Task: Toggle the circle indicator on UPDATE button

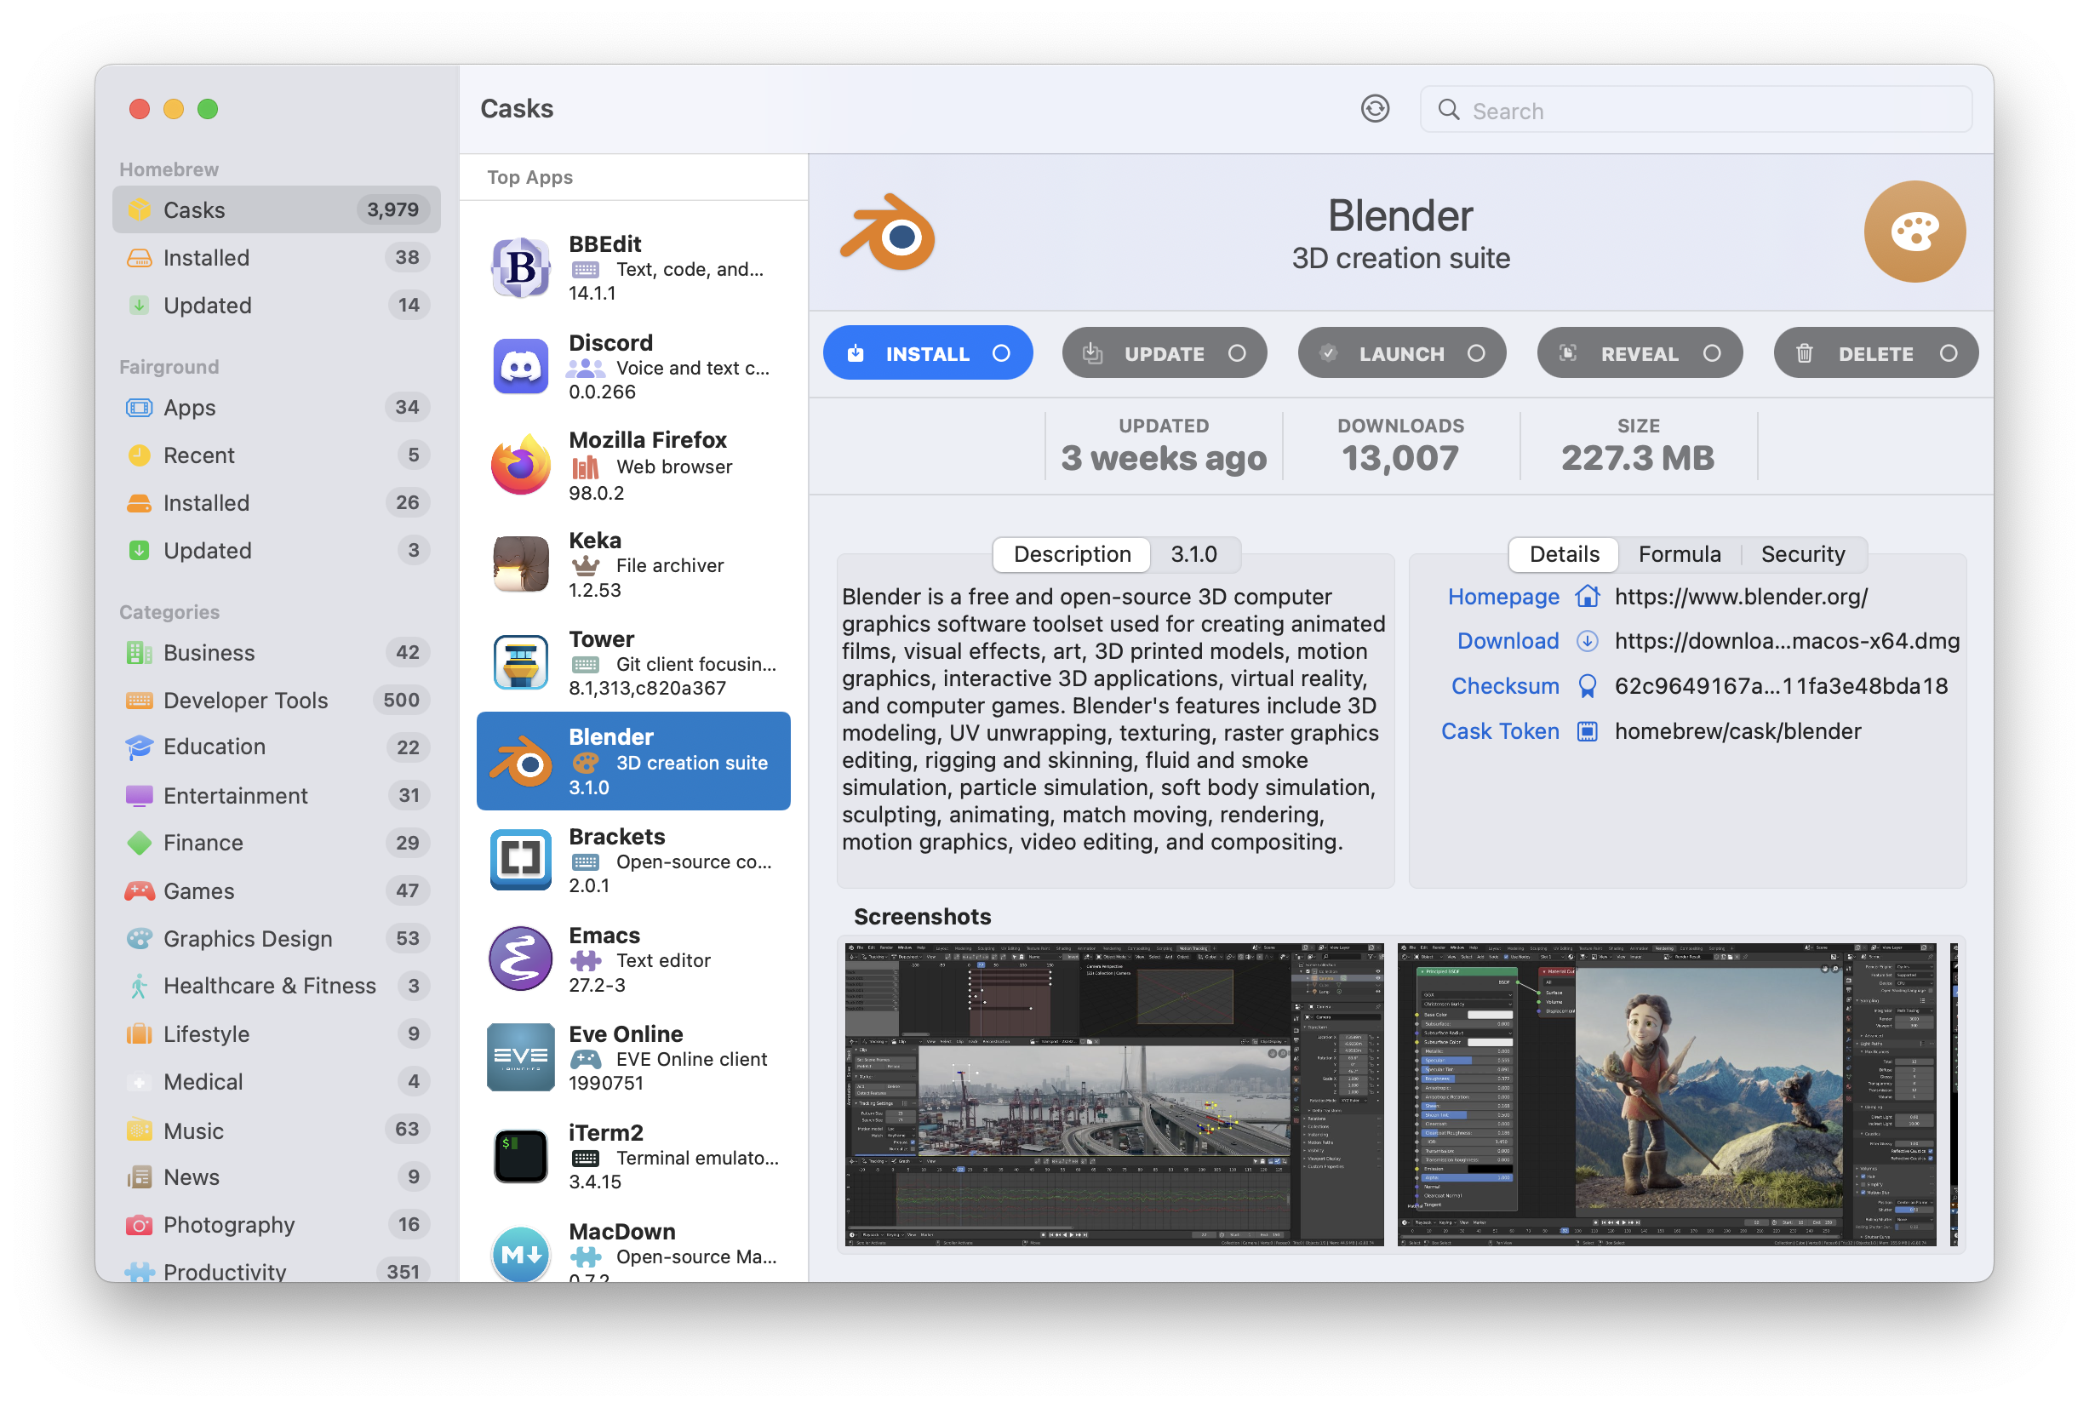Action: [x=1236, y=354]
